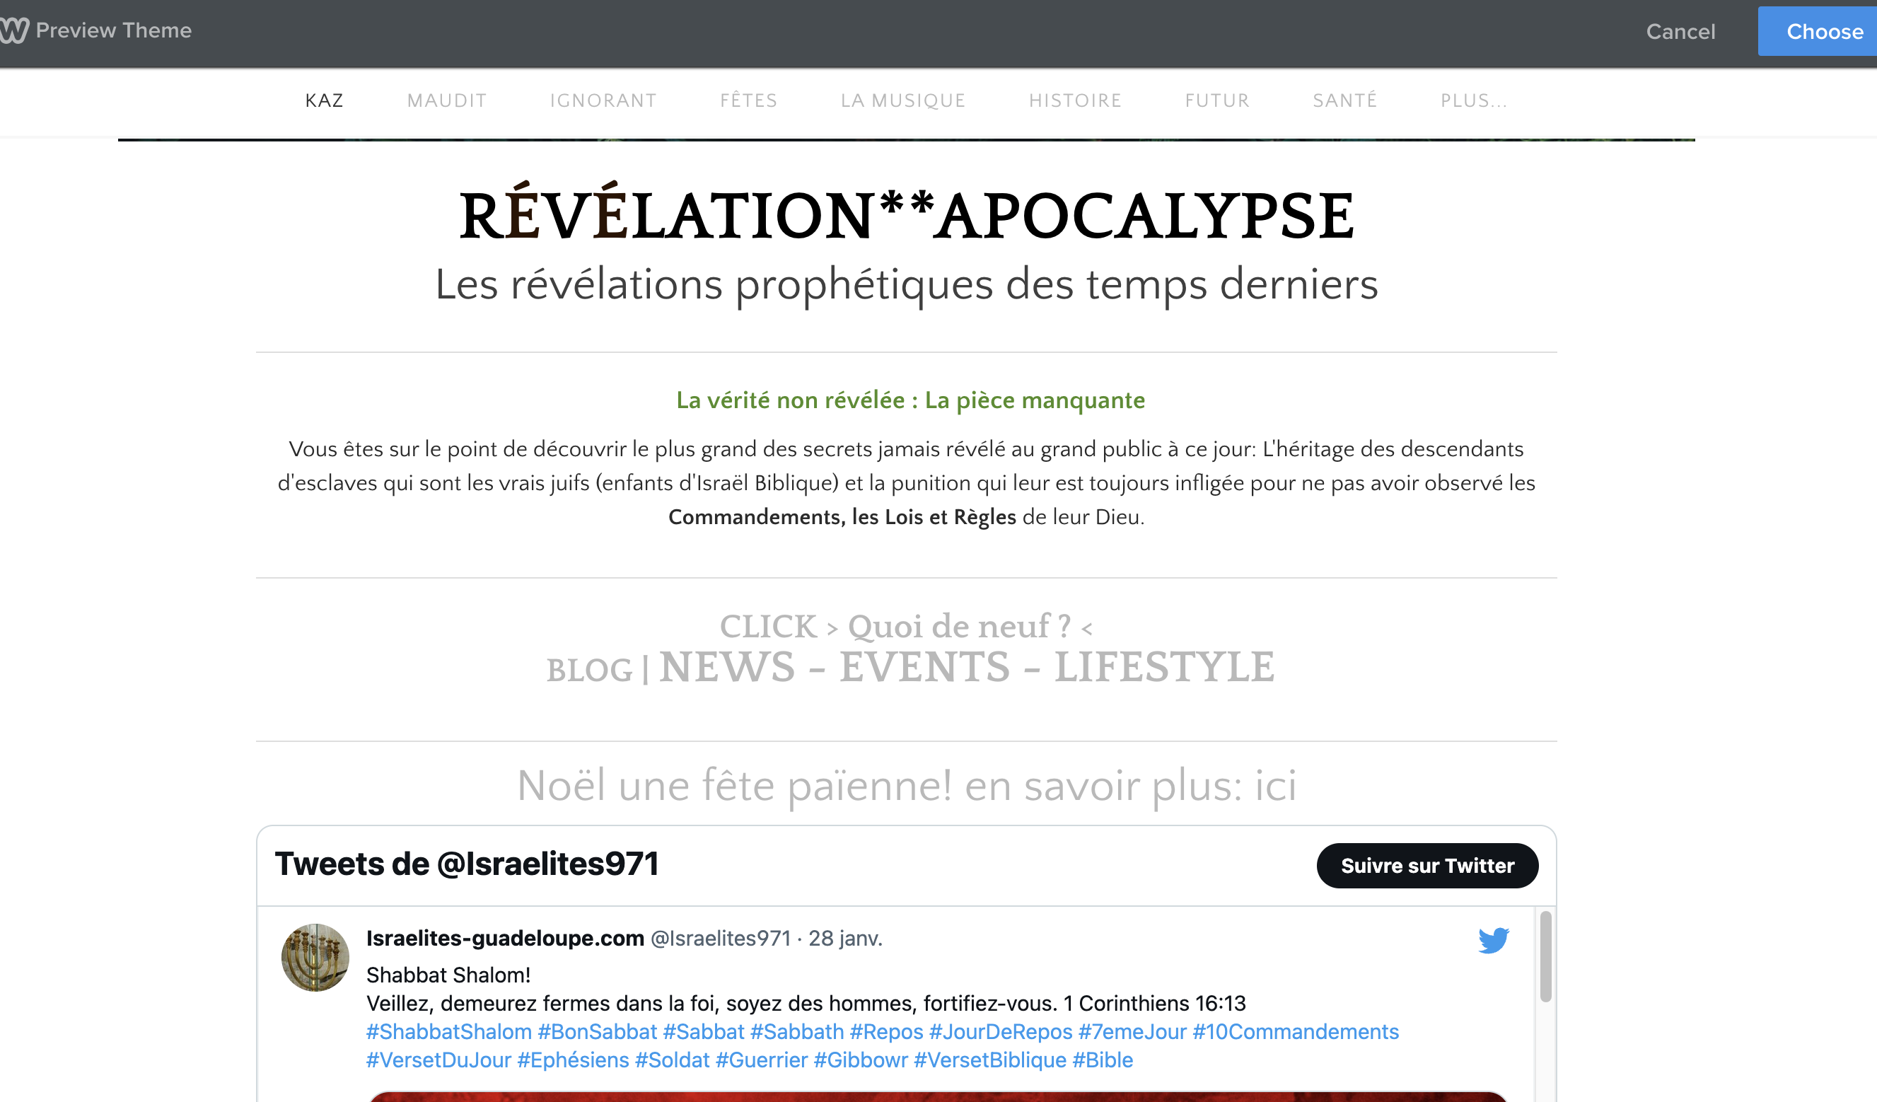
Task: Open the SANTÉ menu item
Action: [1344, 100]
